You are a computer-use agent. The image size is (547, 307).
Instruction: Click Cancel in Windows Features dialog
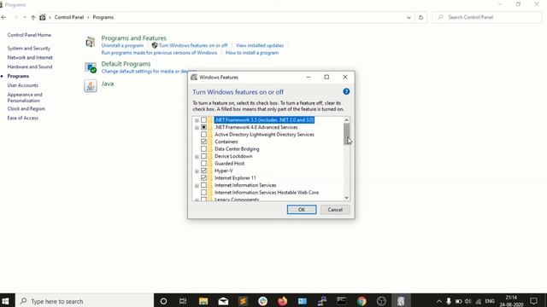click(x=335, y=210)
